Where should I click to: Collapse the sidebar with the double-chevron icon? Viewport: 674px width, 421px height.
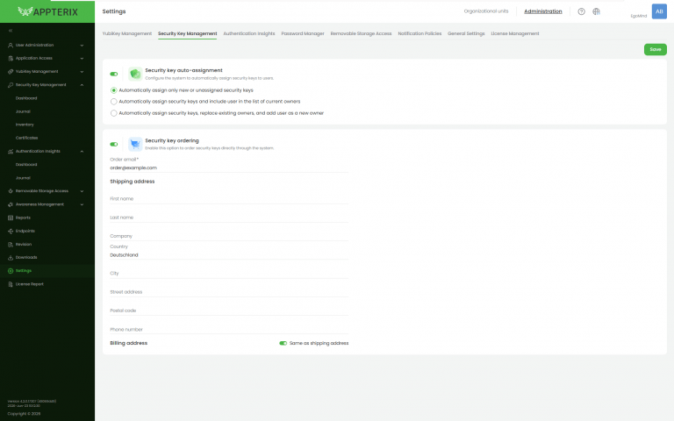point(11,31)
